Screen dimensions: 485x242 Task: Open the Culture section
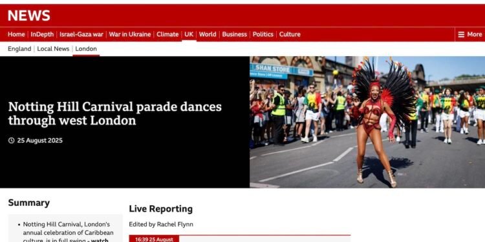(290, 34)
